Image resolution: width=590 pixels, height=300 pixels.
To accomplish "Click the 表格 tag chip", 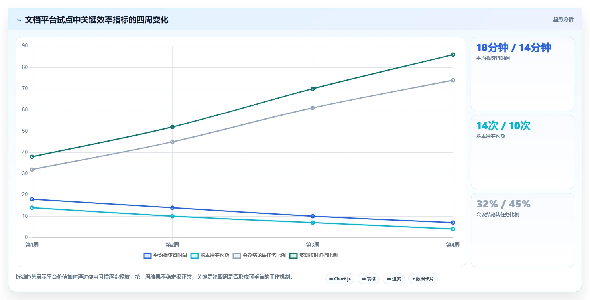I will point(368,279).
